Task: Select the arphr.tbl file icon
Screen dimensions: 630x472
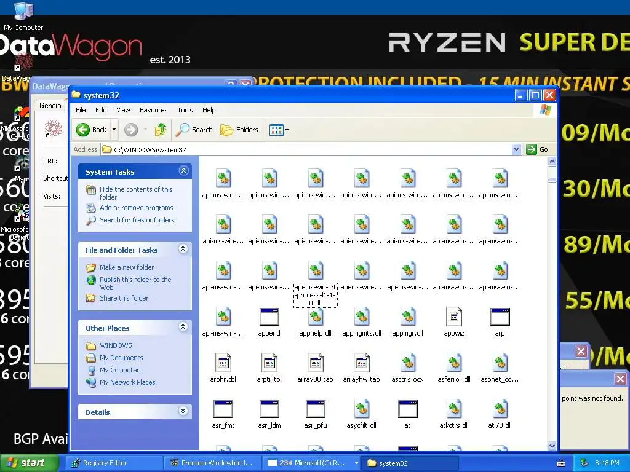Action: point(223,363)
